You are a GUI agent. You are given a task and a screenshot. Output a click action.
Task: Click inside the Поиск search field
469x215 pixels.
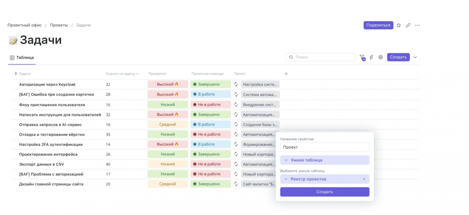point(320,57)
